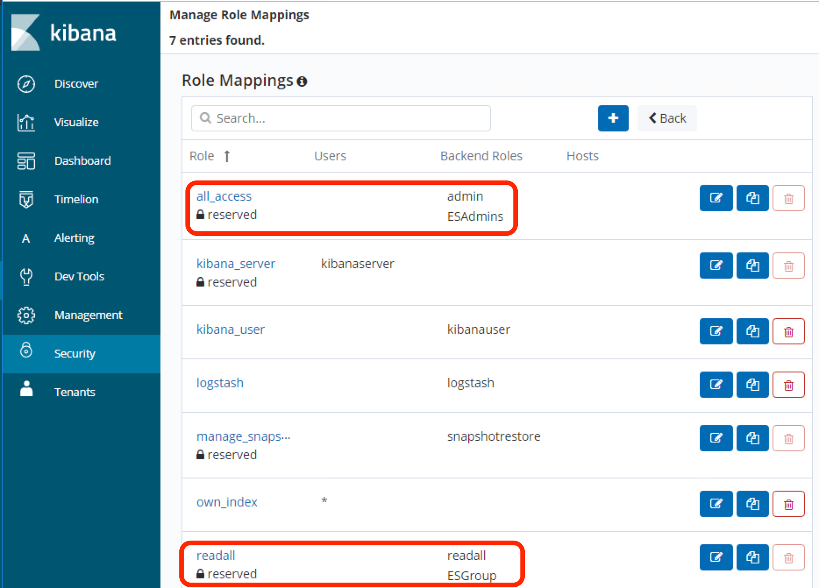Select the Discover compass icon
The image size is (819, 588).
click(26, 84)
